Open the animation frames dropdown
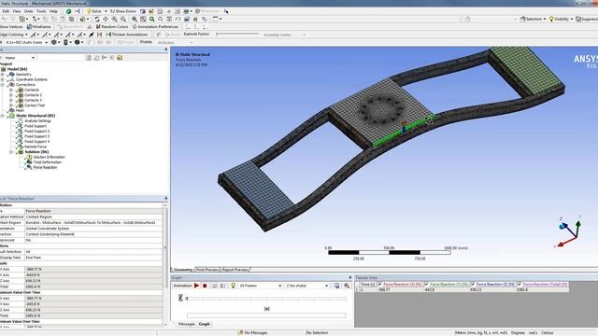The height and width of the screenshot is (336, 598). pos(280,286)
